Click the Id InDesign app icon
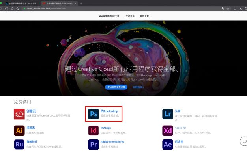247x152 pixels. tap(94, 131)
